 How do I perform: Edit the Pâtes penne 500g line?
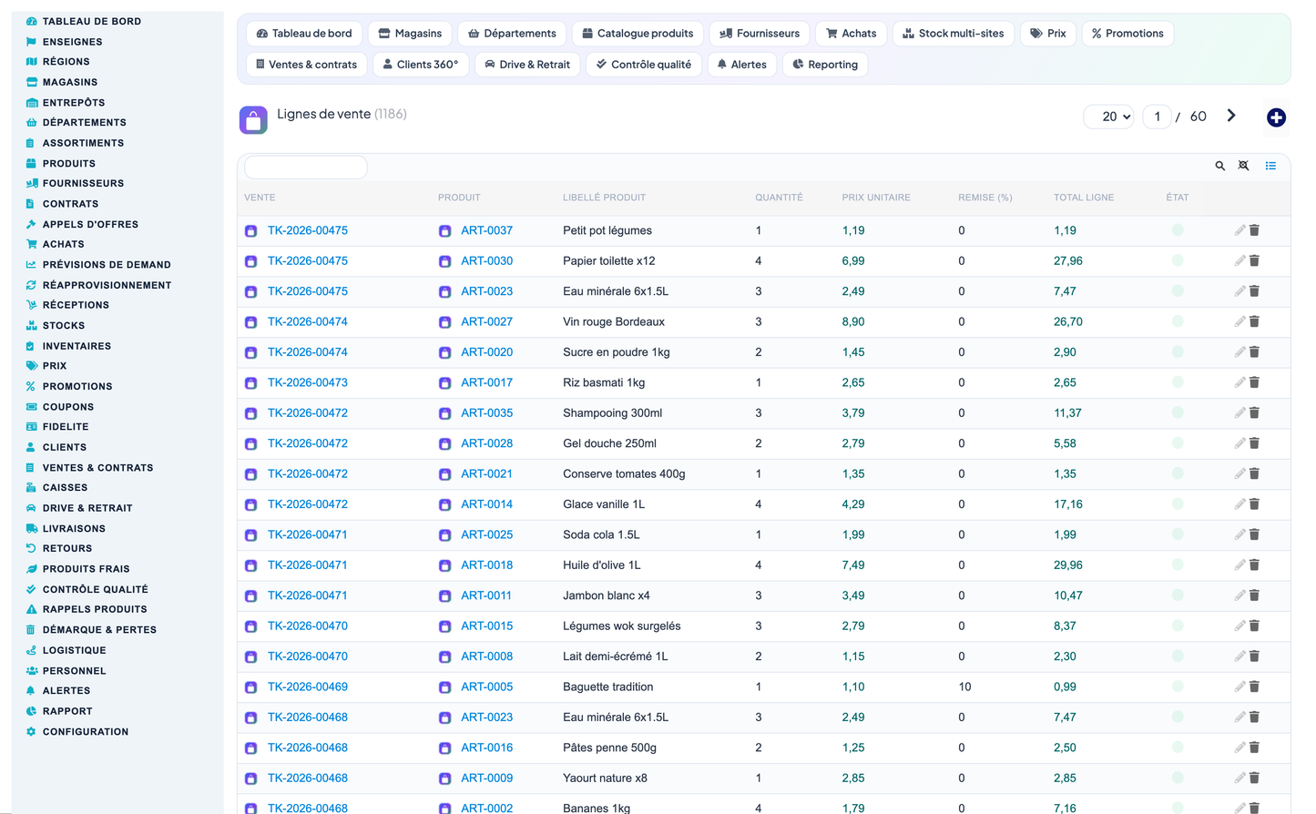click(1239, 748)
